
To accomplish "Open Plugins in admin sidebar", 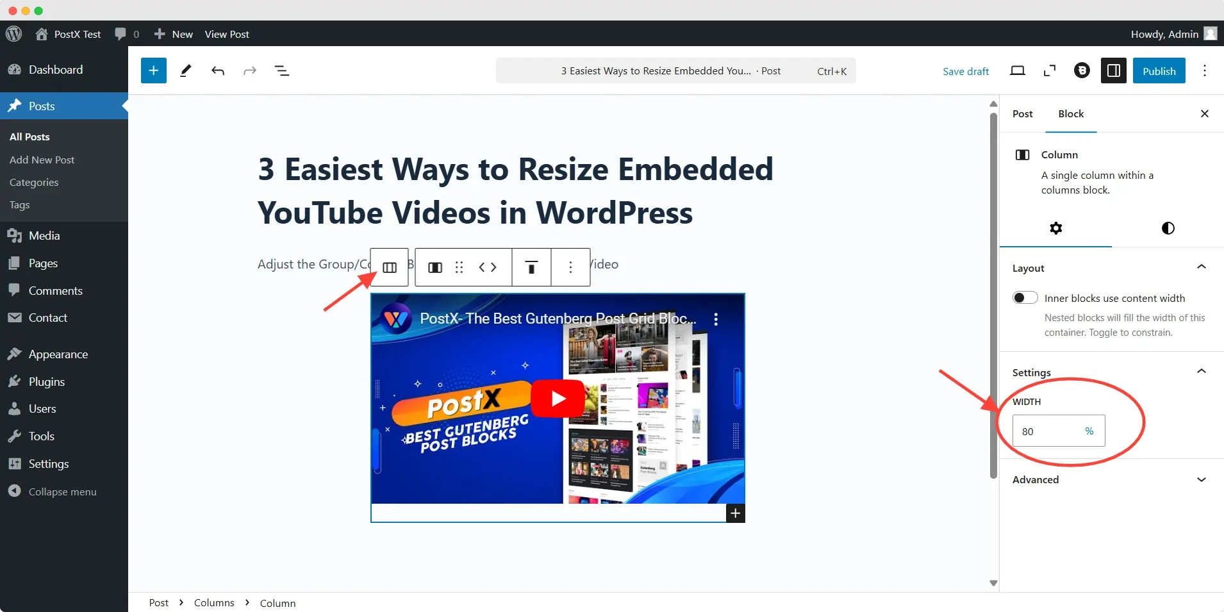I will [x=64, y=382].
